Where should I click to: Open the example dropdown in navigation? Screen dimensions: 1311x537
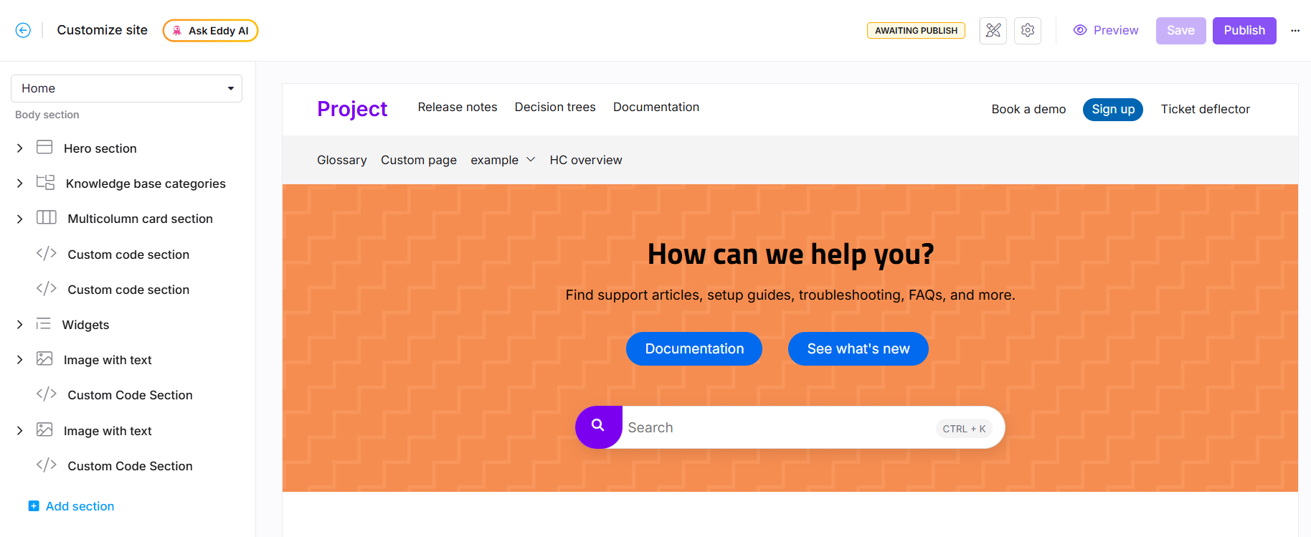coord(503,160)
